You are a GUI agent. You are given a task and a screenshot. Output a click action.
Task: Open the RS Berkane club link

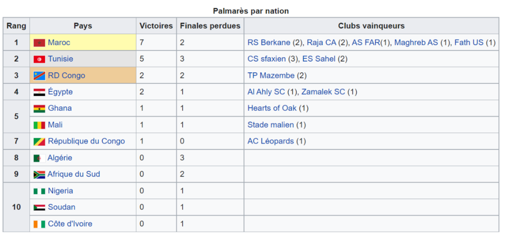click(x=269, y=42)
